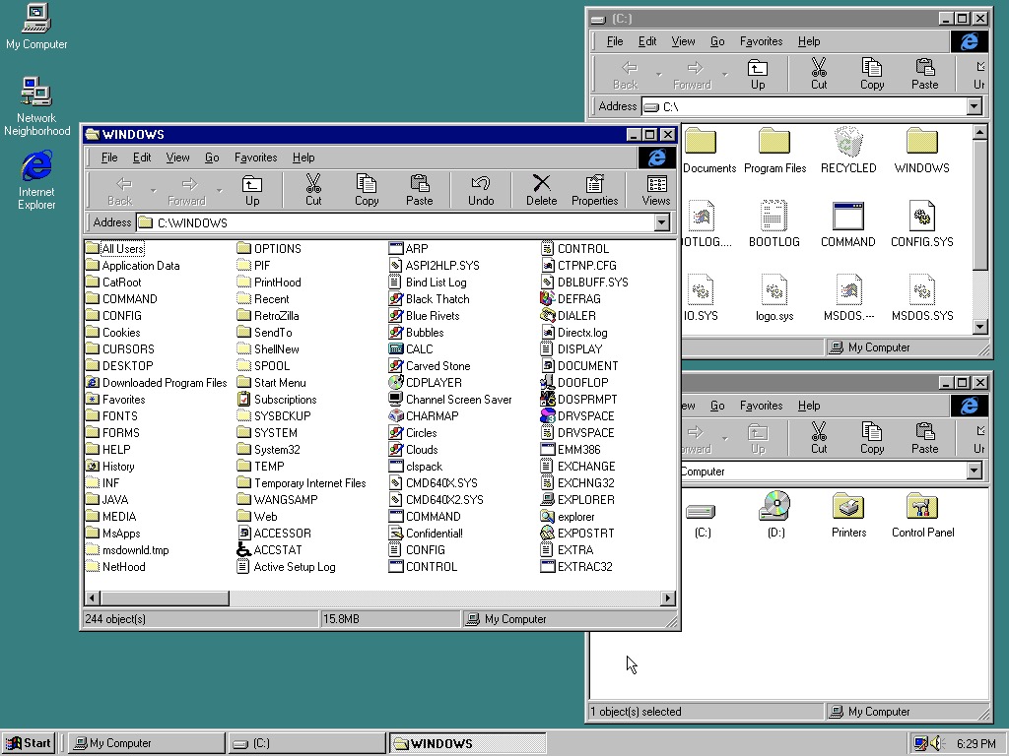Screen dimensions: 1009x756
Task: Select the CONFIG.SYS file icon
Action: point(922,224)
